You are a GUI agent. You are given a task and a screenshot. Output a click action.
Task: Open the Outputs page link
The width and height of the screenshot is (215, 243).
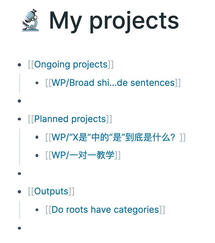tap(51, 191)
